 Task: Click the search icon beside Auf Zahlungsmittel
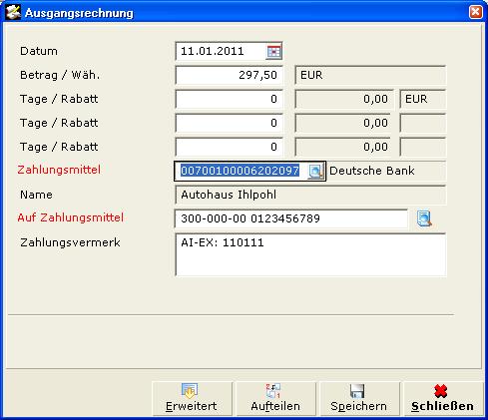(424, 218)
